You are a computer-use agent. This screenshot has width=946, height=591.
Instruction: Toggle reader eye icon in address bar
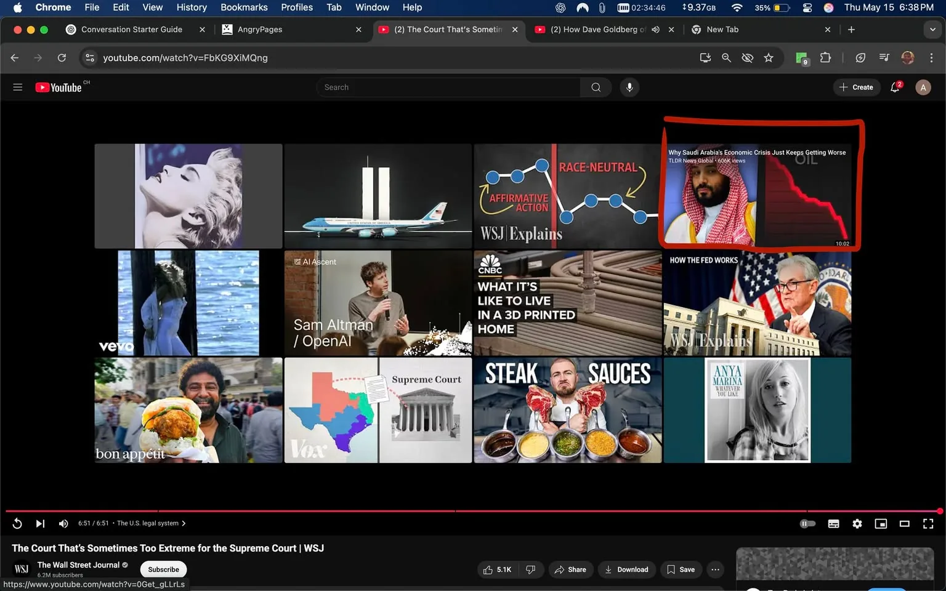click(x=747, y=57)
